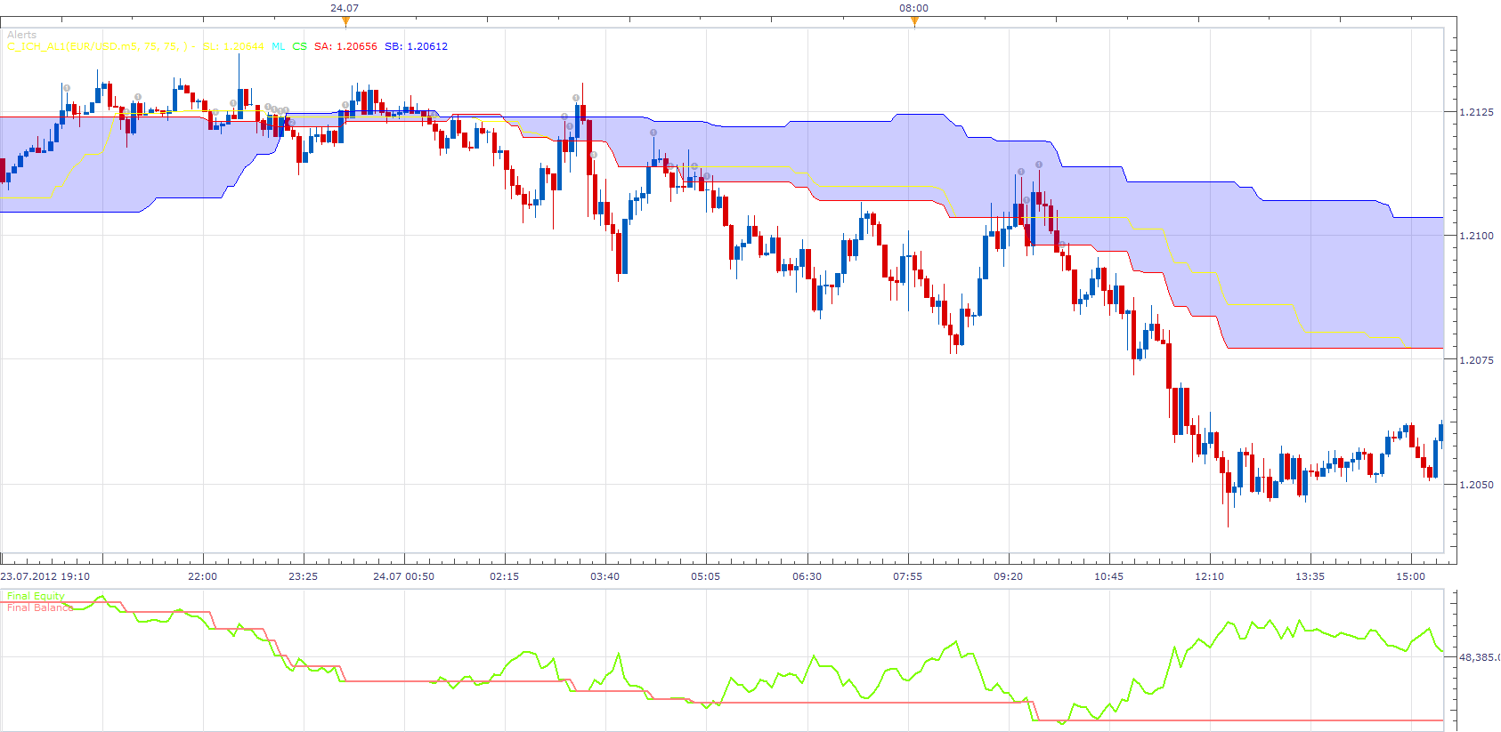Screen dimensions: 1501x732
Task: Click the 1.2075 price axis label
Action: (1477, 360)
